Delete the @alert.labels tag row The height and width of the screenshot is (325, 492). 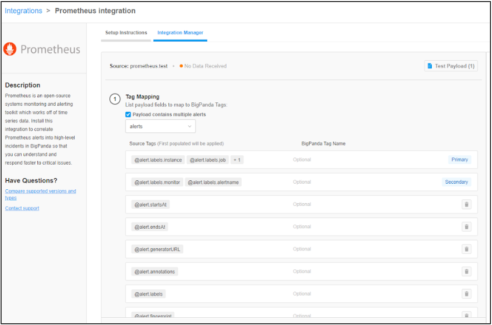pos(466,294)
